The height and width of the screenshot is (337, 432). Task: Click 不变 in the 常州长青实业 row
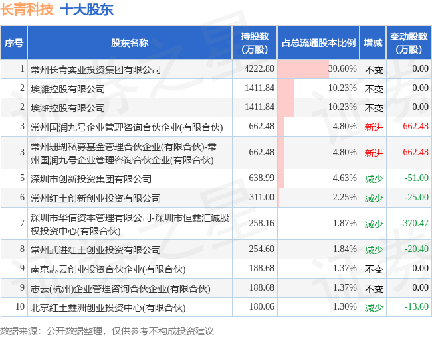coord(374,70)
